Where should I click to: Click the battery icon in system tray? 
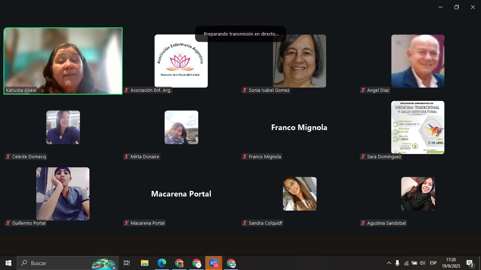(x=414, y=263)
